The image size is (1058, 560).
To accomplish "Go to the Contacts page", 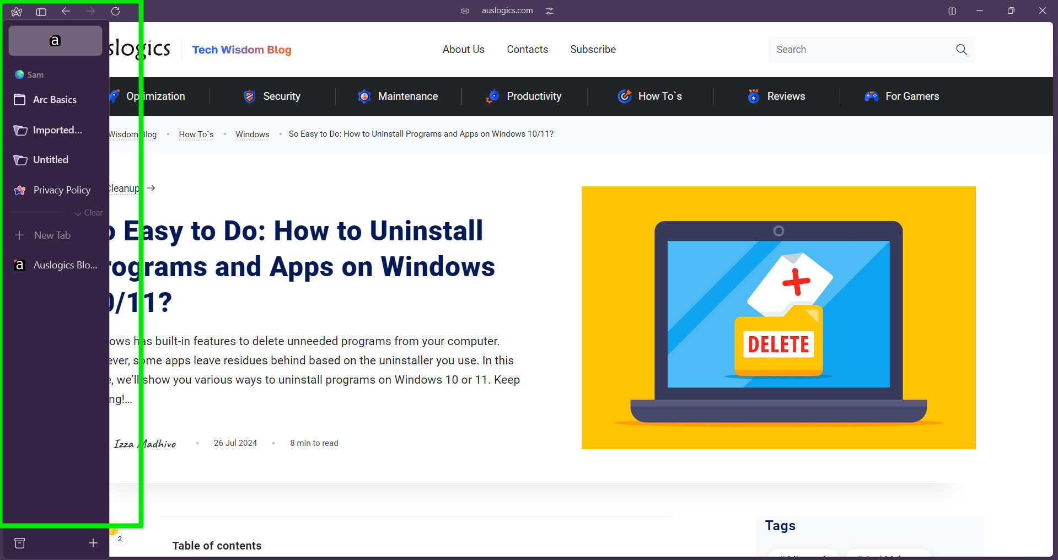I will [528, 50].
